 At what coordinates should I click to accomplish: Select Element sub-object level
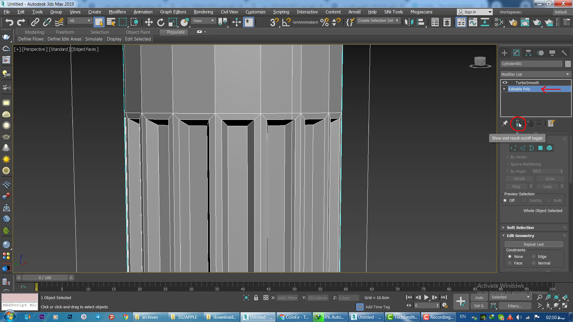[x=549, y=148]
